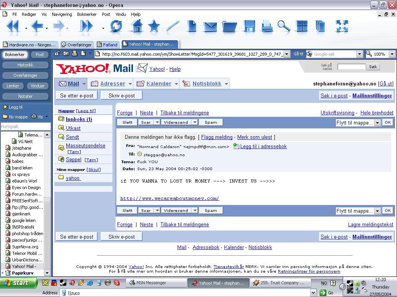Click the add-to-address-book icon next to sender
Screen dimensions: 397x297
tap(236, 146)
